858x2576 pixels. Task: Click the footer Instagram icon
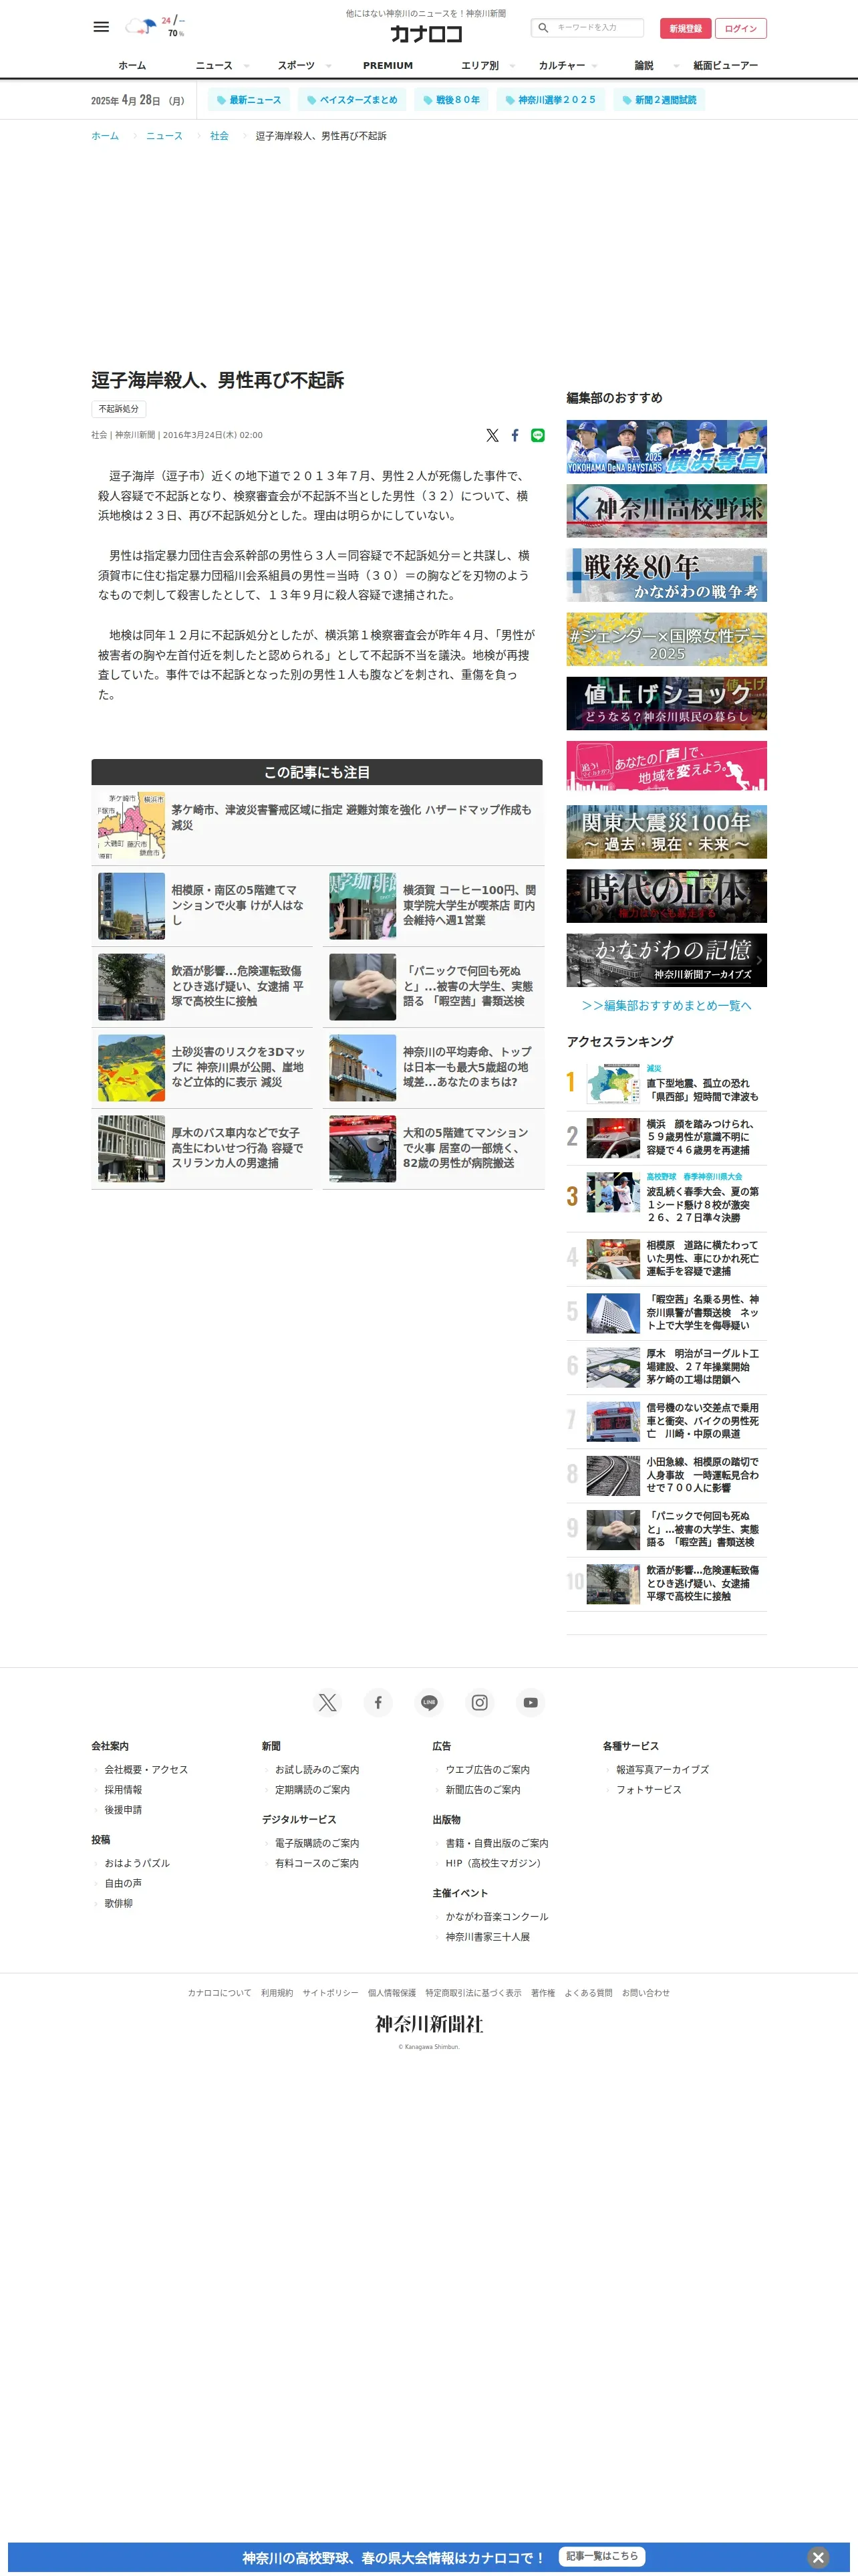point(479,1702)
